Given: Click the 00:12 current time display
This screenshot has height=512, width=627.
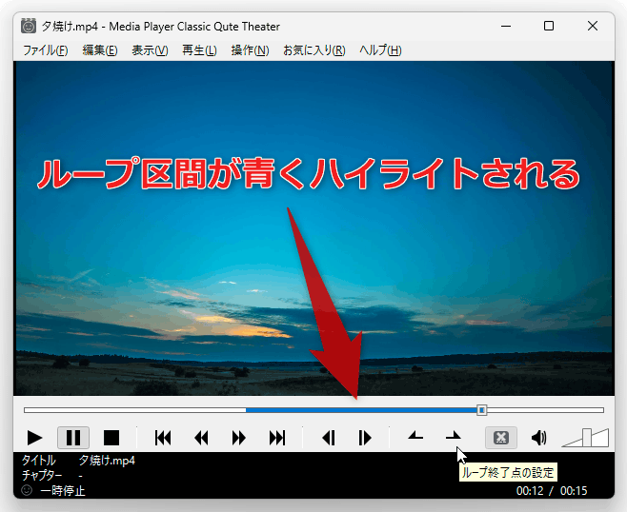Looking at the screenshot, I should click(x=530, y=490).
